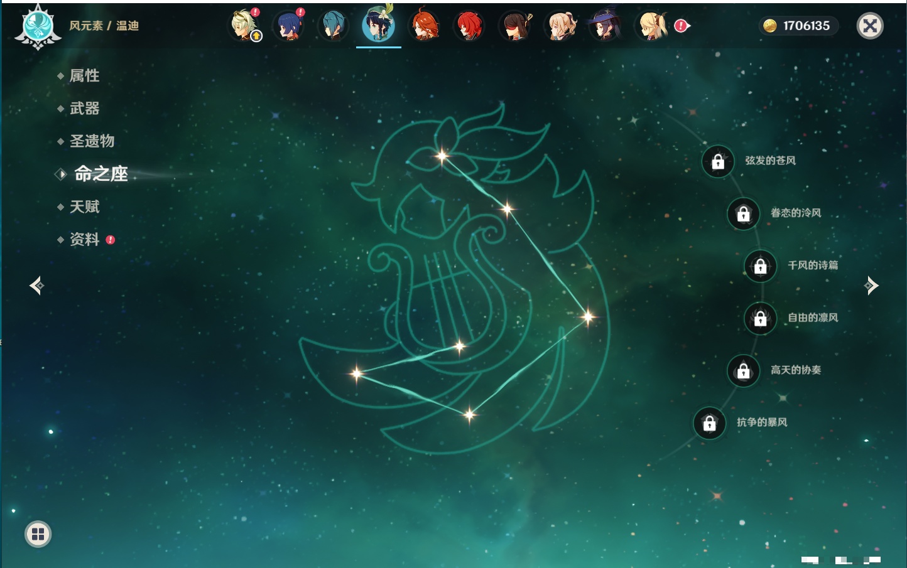Select the blond ponytail character portrait
907x568 pixels.
pos(651,26)
